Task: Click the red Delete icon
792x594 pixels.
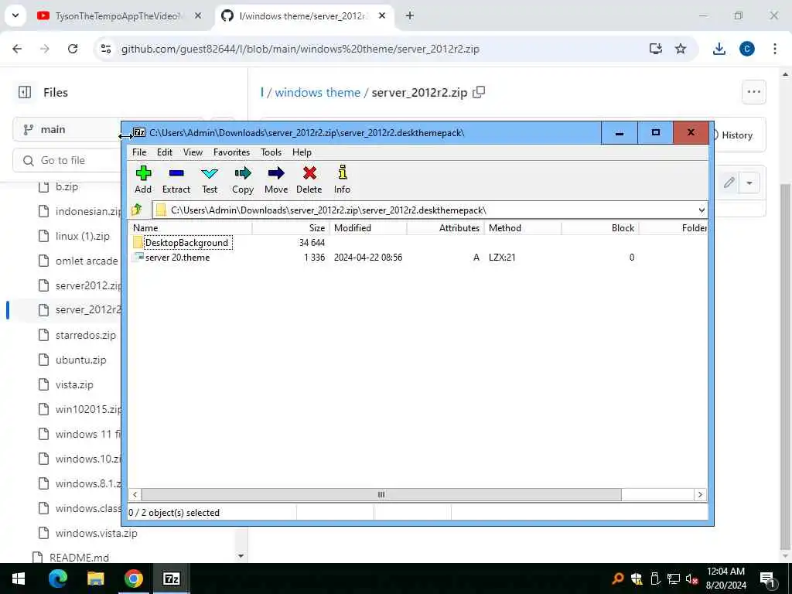Action: (x=309, y=179)
